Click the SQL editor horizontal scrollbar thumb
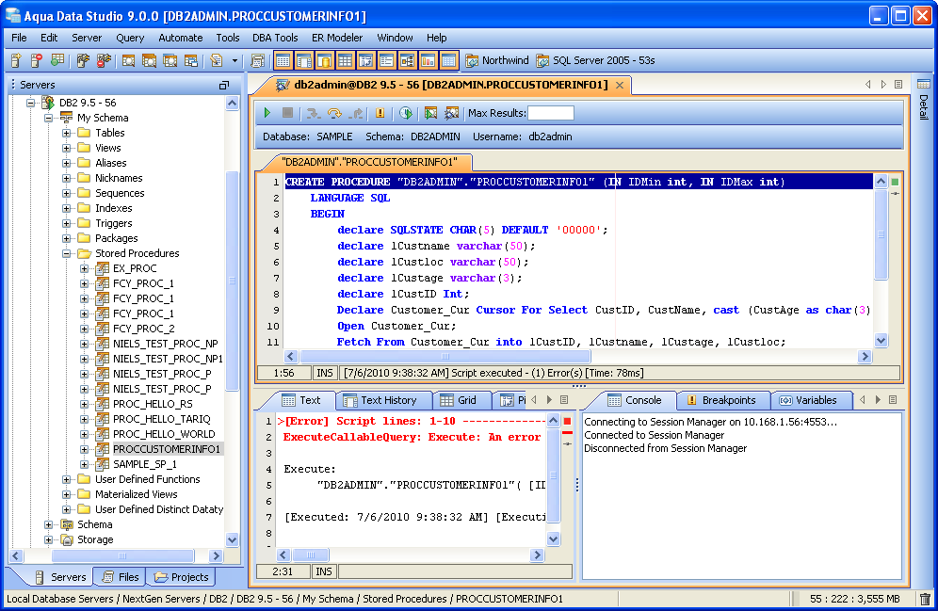938x611 pixels. [x=444, y=357]
